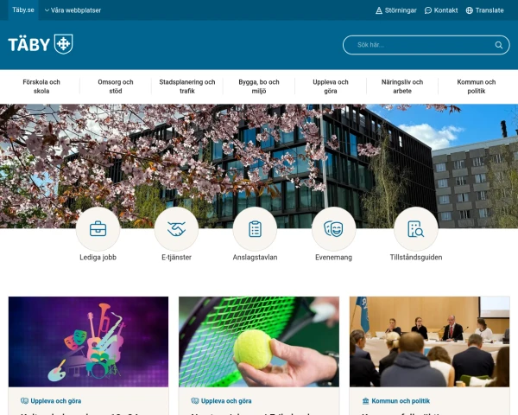518x415 pixels.
Task: Select the Täby.se tab
Action: click(23, 10)
